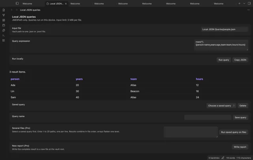Click the 19 words status entry
This screenshot has height=160, width=253.
click(x=230, y=158)
